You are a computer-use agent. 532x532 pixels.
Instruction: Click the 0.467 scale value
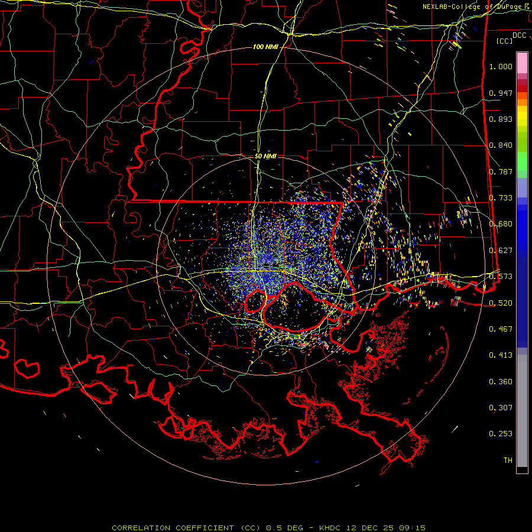(x=501, y=329)
